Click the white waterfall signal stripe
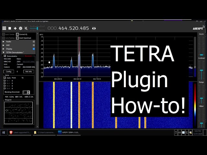The height and width of the screenshot is (155, 207). click(71, 105)
